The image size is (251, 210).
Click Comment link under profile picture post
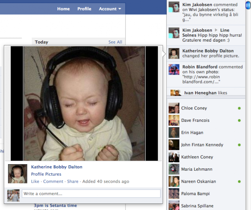(x=53, y=181)
